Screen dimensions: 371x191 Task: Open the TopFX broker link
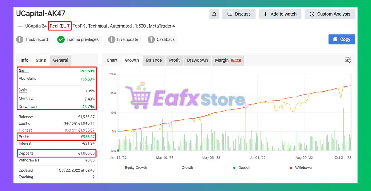pos(79,26)
